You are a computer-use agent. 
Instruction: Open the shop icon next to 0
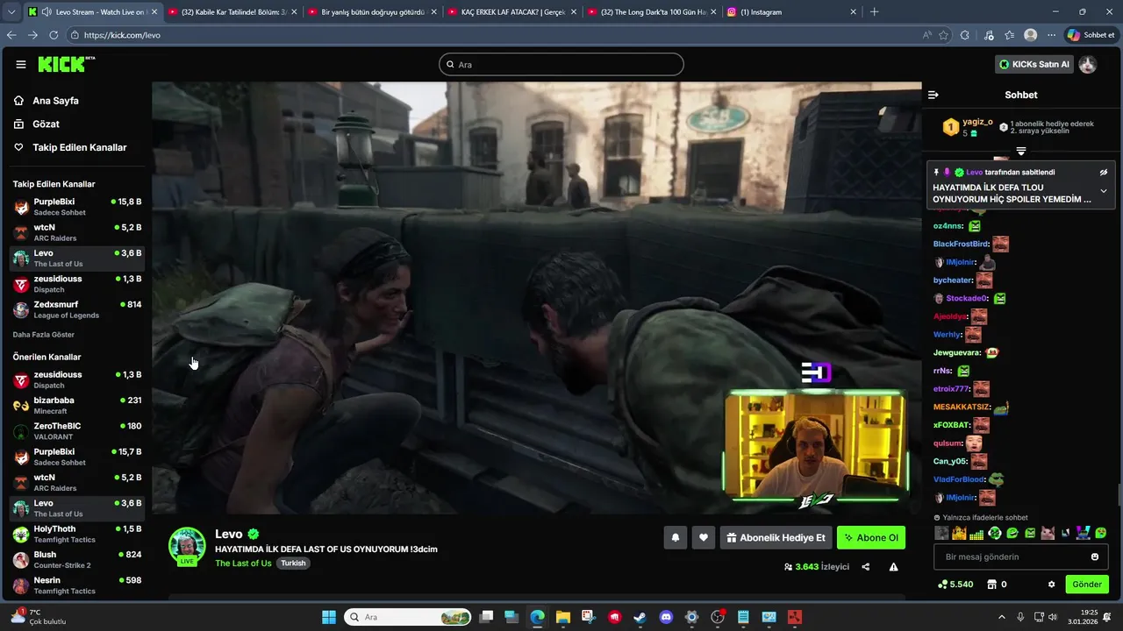[992, 585]
